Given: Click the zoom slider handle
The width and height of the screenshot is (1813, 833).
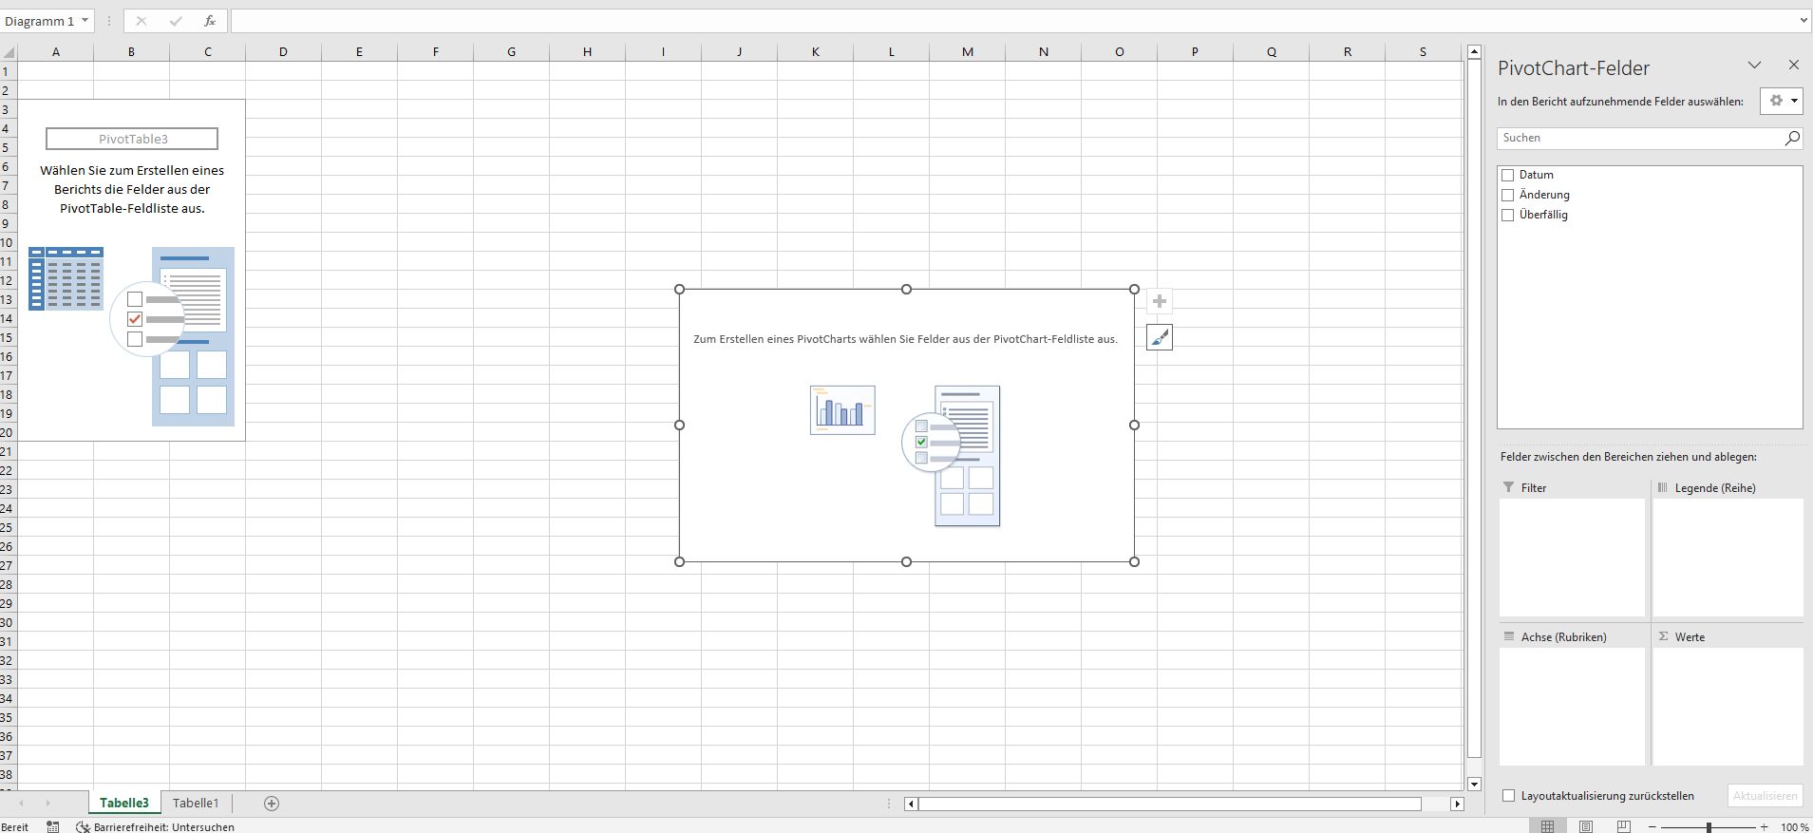Looking at the screenshot, I should tap(1709, 826).
